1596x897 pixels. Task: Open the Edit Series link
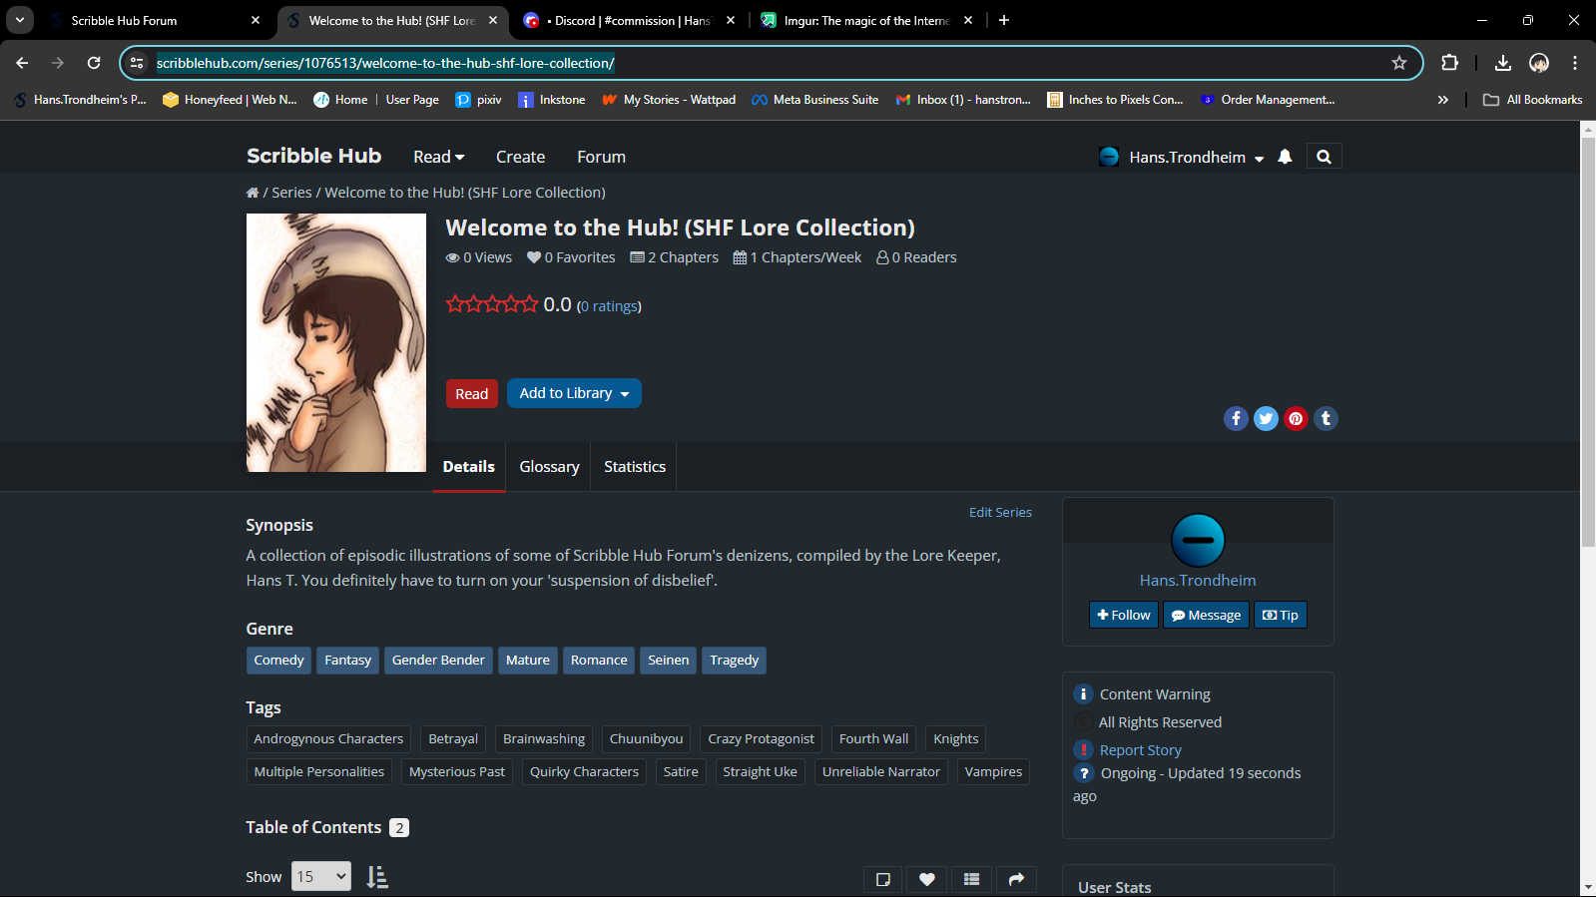click(1000, 512)
